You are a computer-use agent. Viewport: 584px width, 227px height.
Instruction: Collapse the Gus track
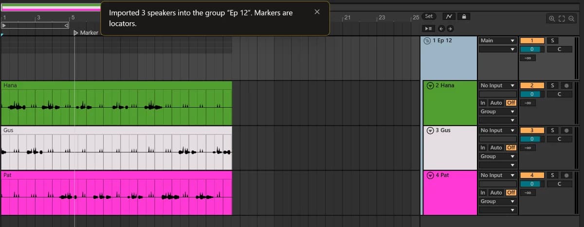click(x=430, y=130)
